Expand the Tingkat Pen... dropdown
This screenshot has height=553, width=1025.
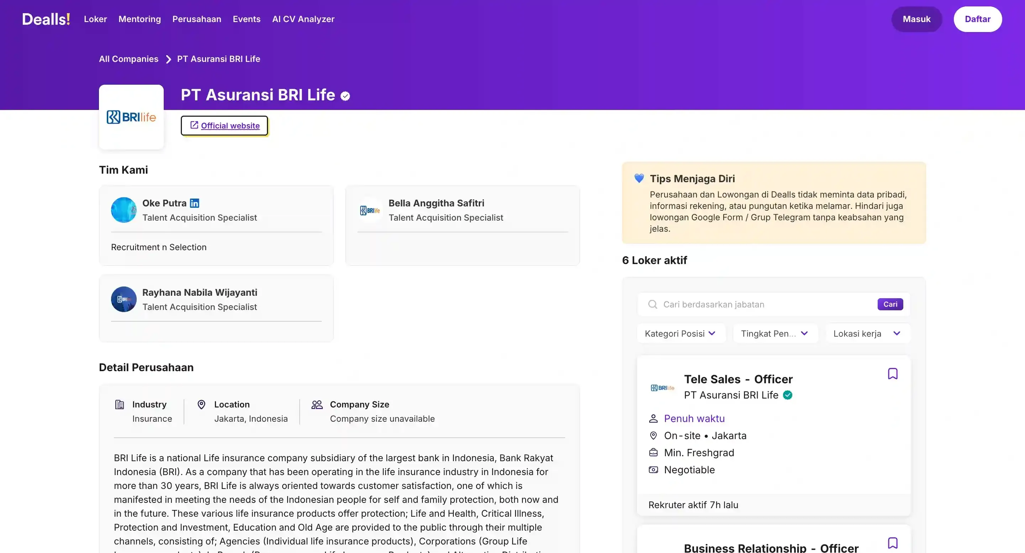[776, 333]
